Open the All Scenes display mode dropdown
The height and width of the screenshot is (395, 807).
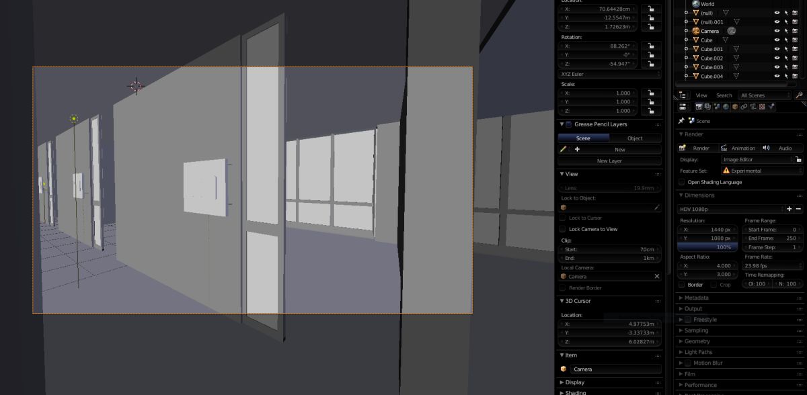(x=765, y=95)
